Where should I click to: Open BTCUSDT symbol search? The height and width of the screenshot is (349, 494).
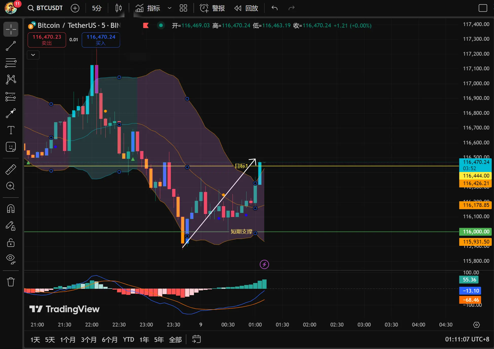pyautogui.click(x=45, y=8)
